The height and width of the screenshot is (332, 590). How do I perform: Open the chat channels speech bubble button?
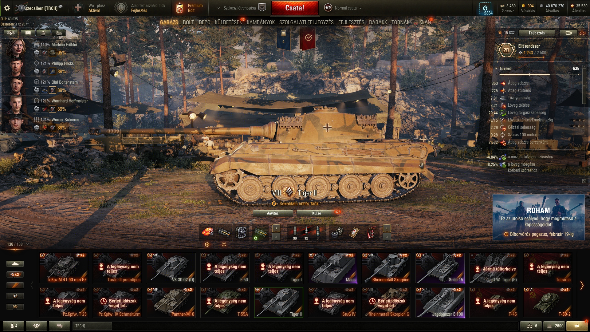tap(60, 326)
